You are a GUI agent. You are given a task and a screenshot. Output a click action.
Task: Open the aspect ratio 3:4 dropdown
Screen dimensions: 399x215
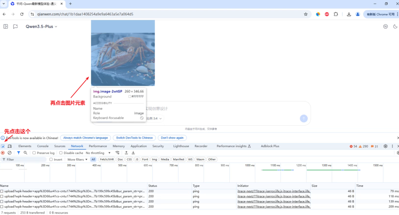tap(154, 118)
